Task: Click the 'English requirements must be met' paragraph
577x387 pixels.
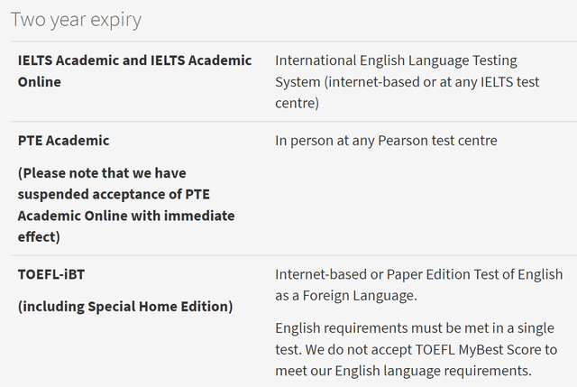Action: tap(415, 349)
